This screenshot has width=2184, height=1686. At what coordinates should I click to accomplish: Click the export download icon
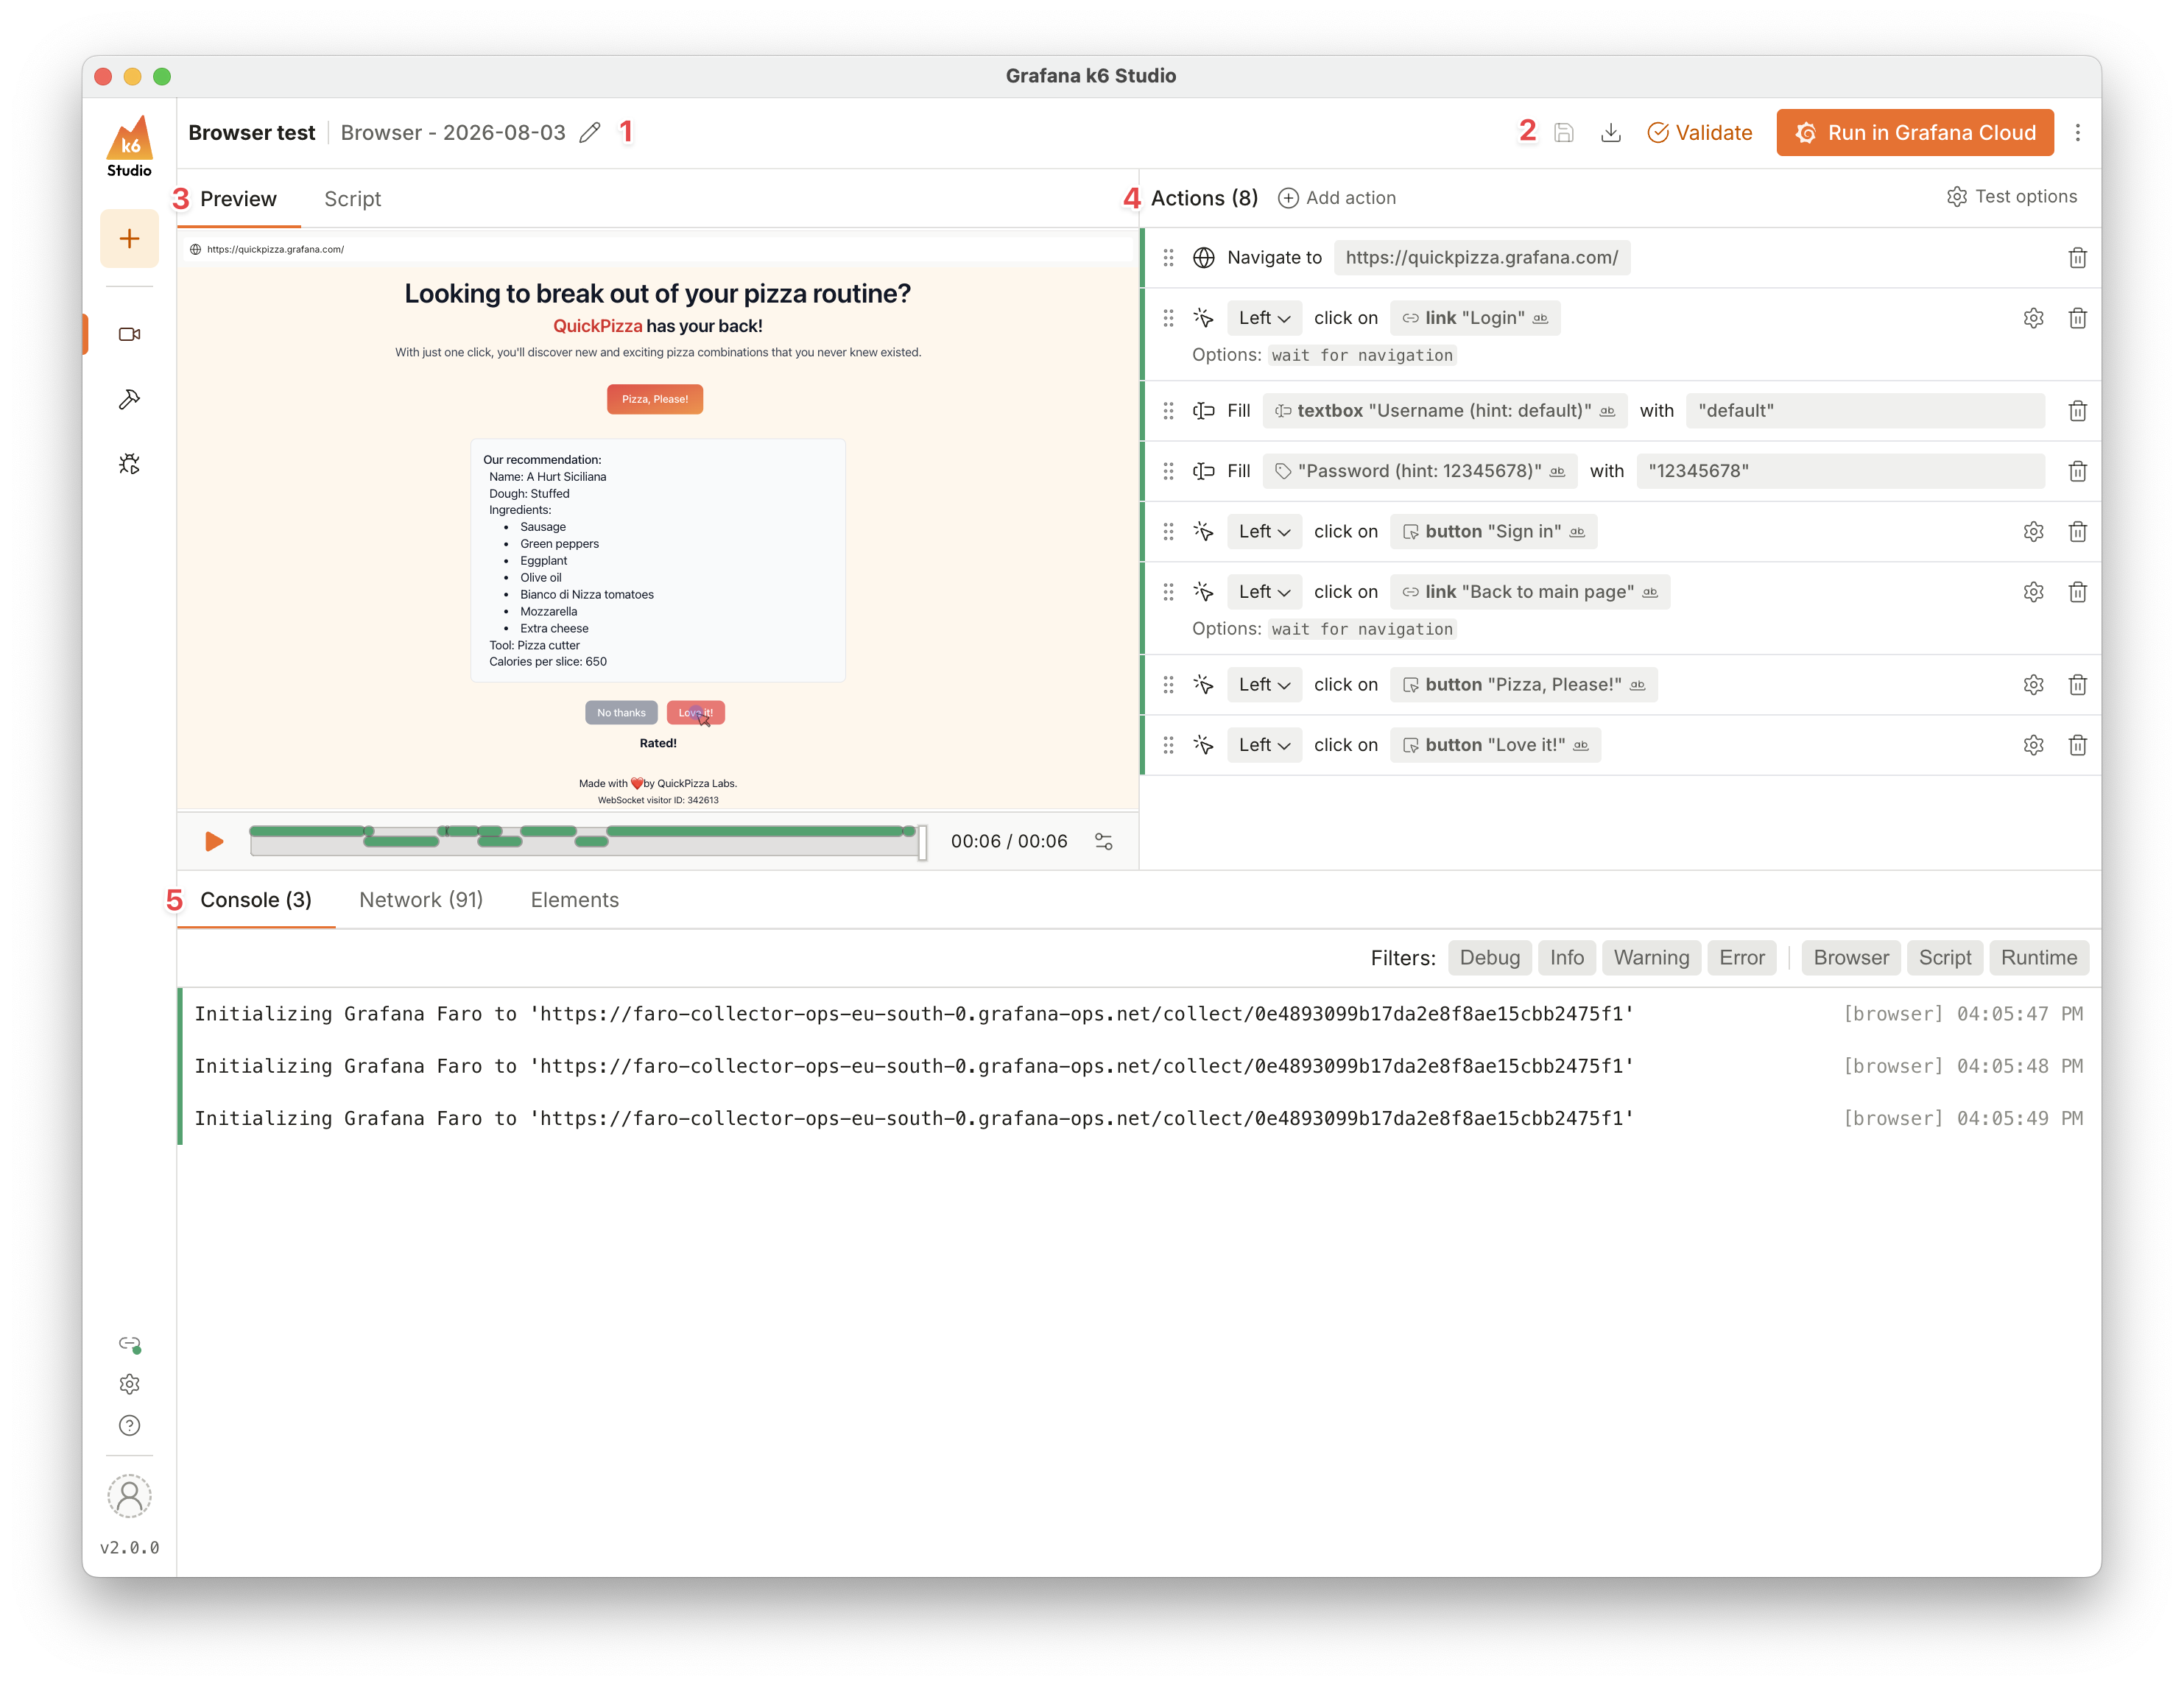tap(1611, 133)
